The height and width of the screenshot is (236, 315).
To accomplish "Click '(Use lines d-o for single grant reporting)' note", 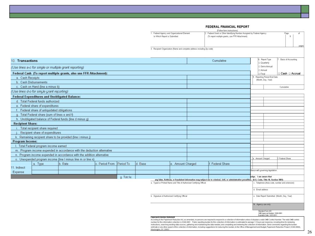I will (x=40, y=92).
